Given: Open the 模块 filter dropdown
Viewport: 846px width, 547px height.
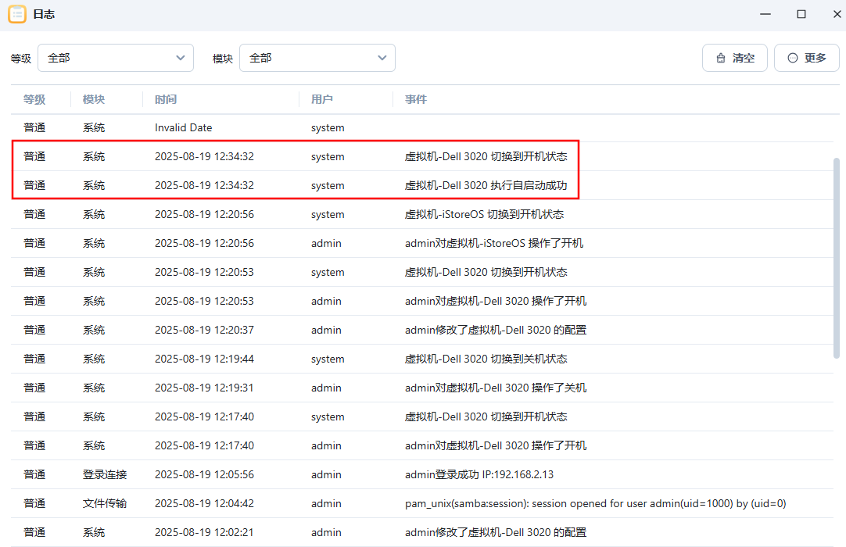Looking at the screenshot, I should click(317, 58).
